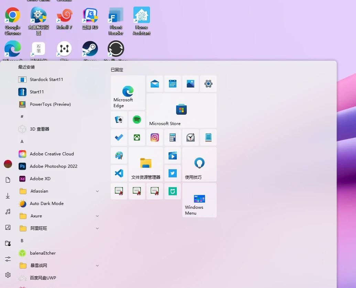Jump to the letter A section header
This screenshot has width=356, height=288.
22,142
